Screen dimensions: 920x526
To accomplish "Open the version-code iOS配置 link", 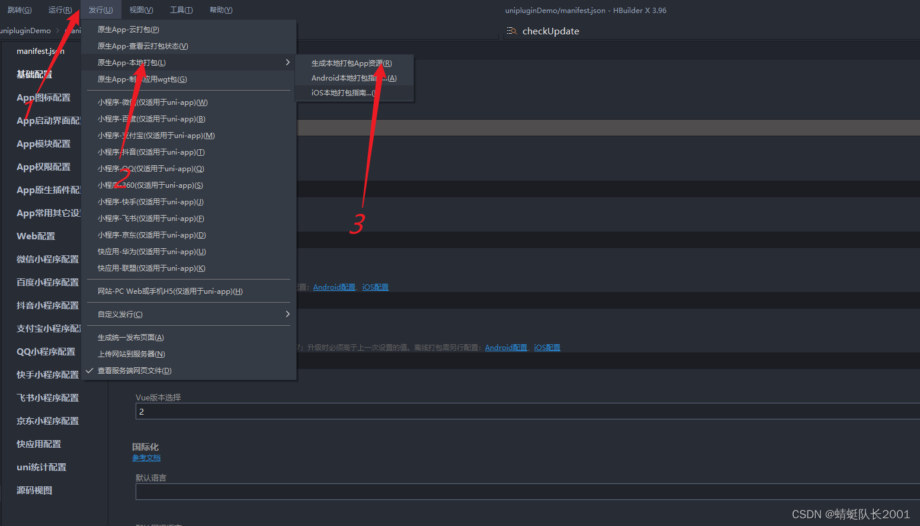I will 547,348.
